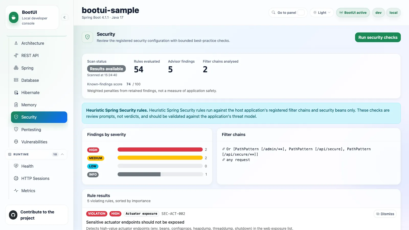
Task: Click Contribute to the project link
Action: pos(37,215)
